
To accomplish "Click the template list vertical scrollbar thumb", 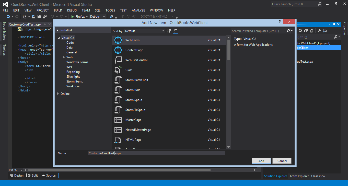I will click(x=228, y=50).
